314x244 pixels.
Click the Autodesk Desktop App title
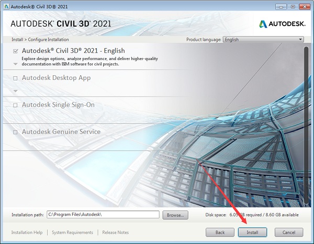[57, 78]
